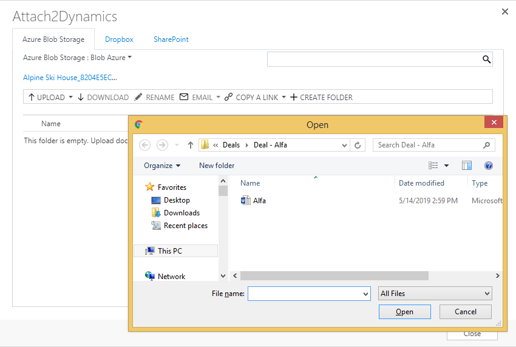Viewport: 516px width, 347px height.
Task: Click Deal - Alfa in the breadcrumb
Action: pyautogui.click(x=270, y=145)
